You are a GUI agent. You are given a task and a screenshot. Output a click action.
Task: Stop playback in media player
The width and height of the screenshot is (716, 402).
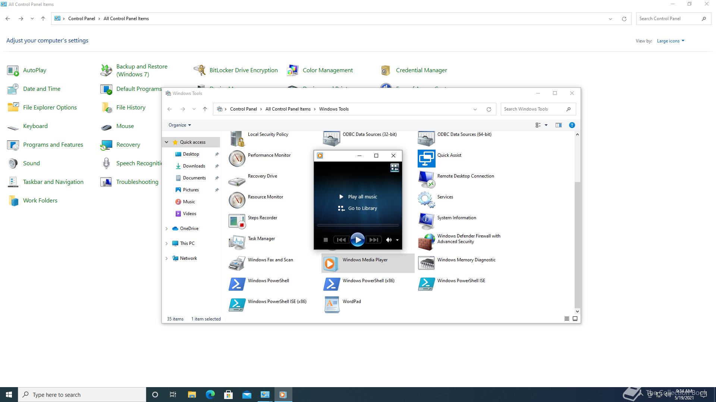point(326,240)
